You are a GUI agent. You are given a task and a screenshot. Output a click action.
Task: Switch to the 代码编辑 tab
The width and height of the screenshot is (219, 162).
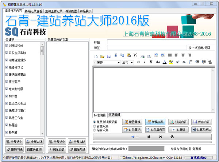[114, 115]
